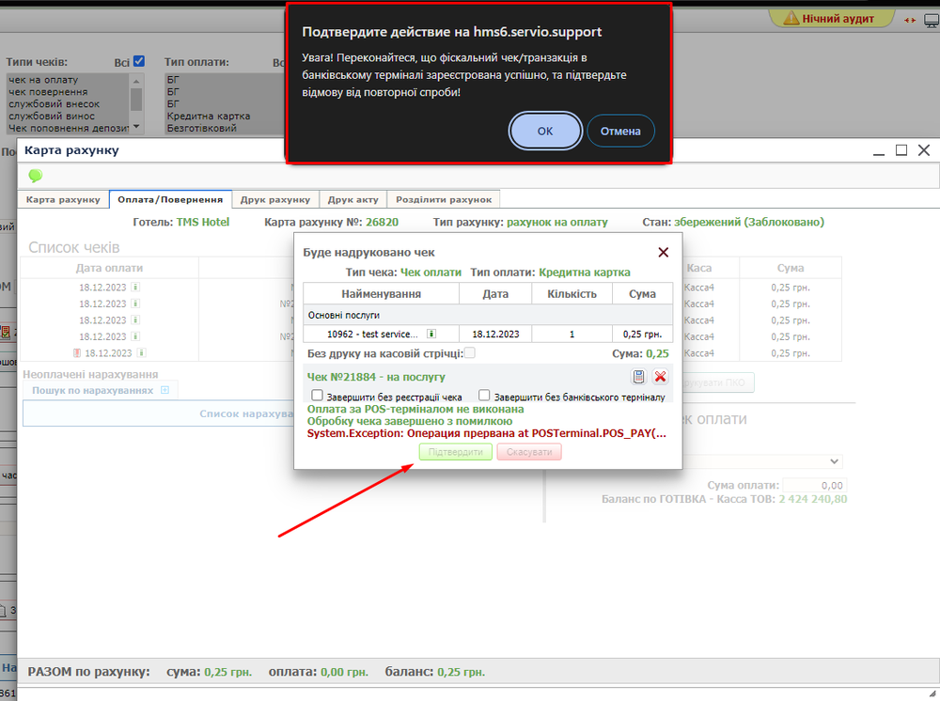Viewport: 940px width, 701px height.
Task: Open info icon next to test service item
Action: [x=431, y=334]
